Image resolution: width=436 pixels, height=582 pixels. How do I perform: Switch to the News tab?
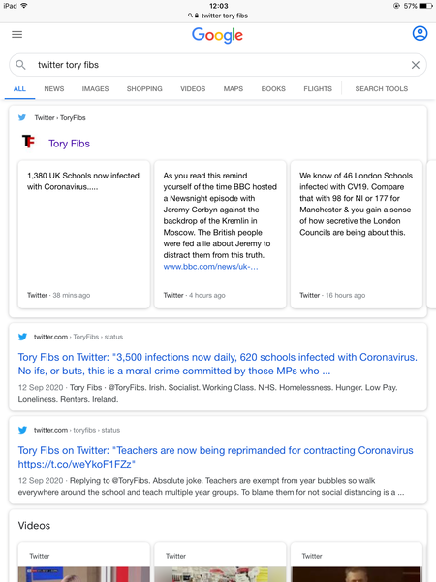coord(54,88)
